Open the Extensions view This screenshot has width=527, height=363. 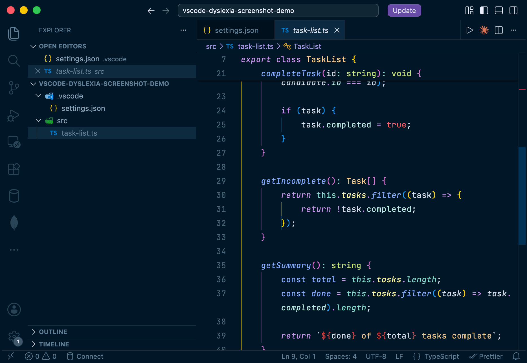coord(14,169)
